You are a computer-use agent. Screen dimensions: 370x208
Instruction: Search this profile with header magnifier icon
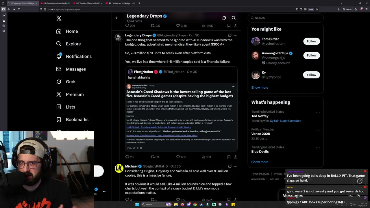pos(234,18)
